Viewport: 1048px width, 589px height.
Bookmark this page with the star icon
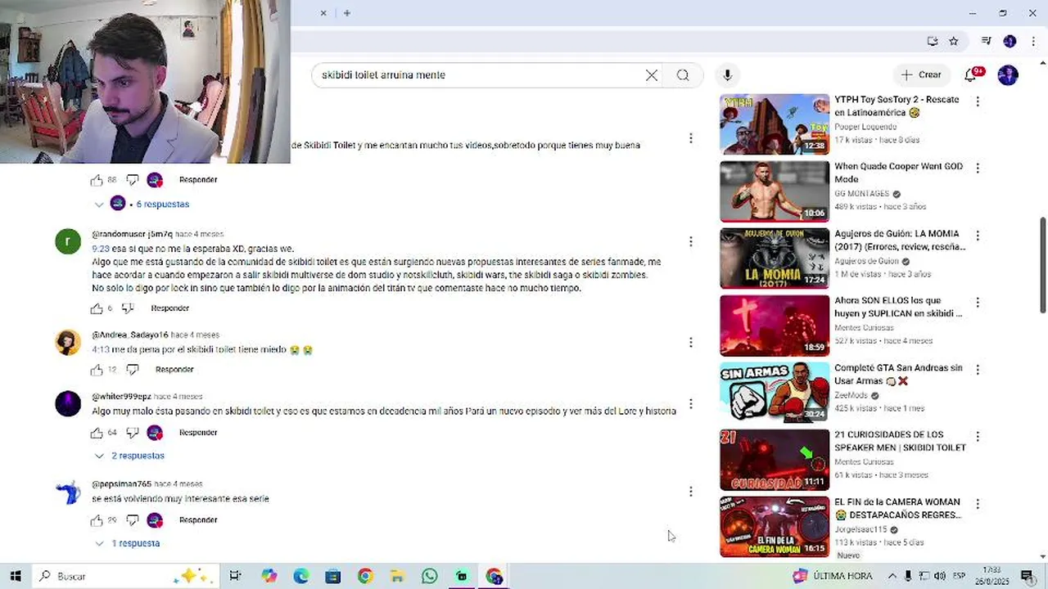click(x=954, y=41)
